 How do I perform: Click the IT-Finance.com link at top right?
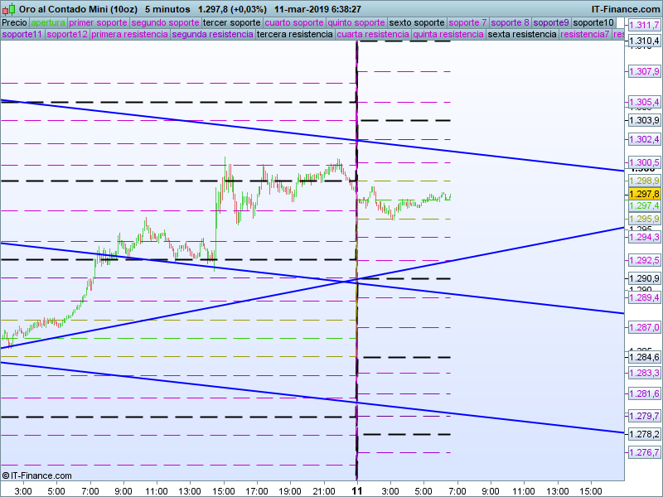[x=626, y=8]
